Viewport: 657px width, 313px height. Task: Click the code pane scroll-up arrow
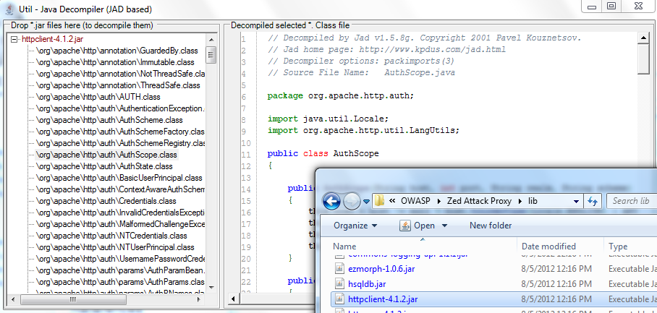click(x=643, y=38)
